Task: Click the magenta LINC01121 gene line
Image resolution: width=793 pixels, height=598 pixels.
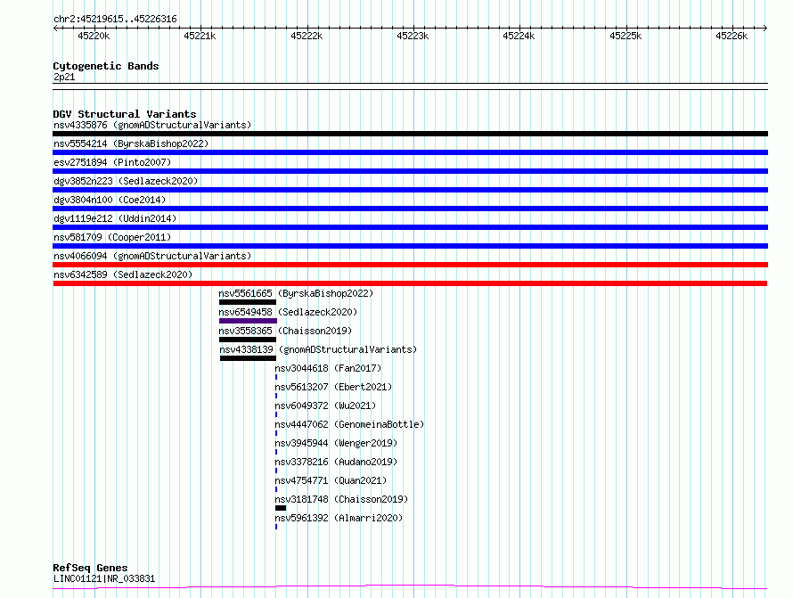Action: point(410,587)
